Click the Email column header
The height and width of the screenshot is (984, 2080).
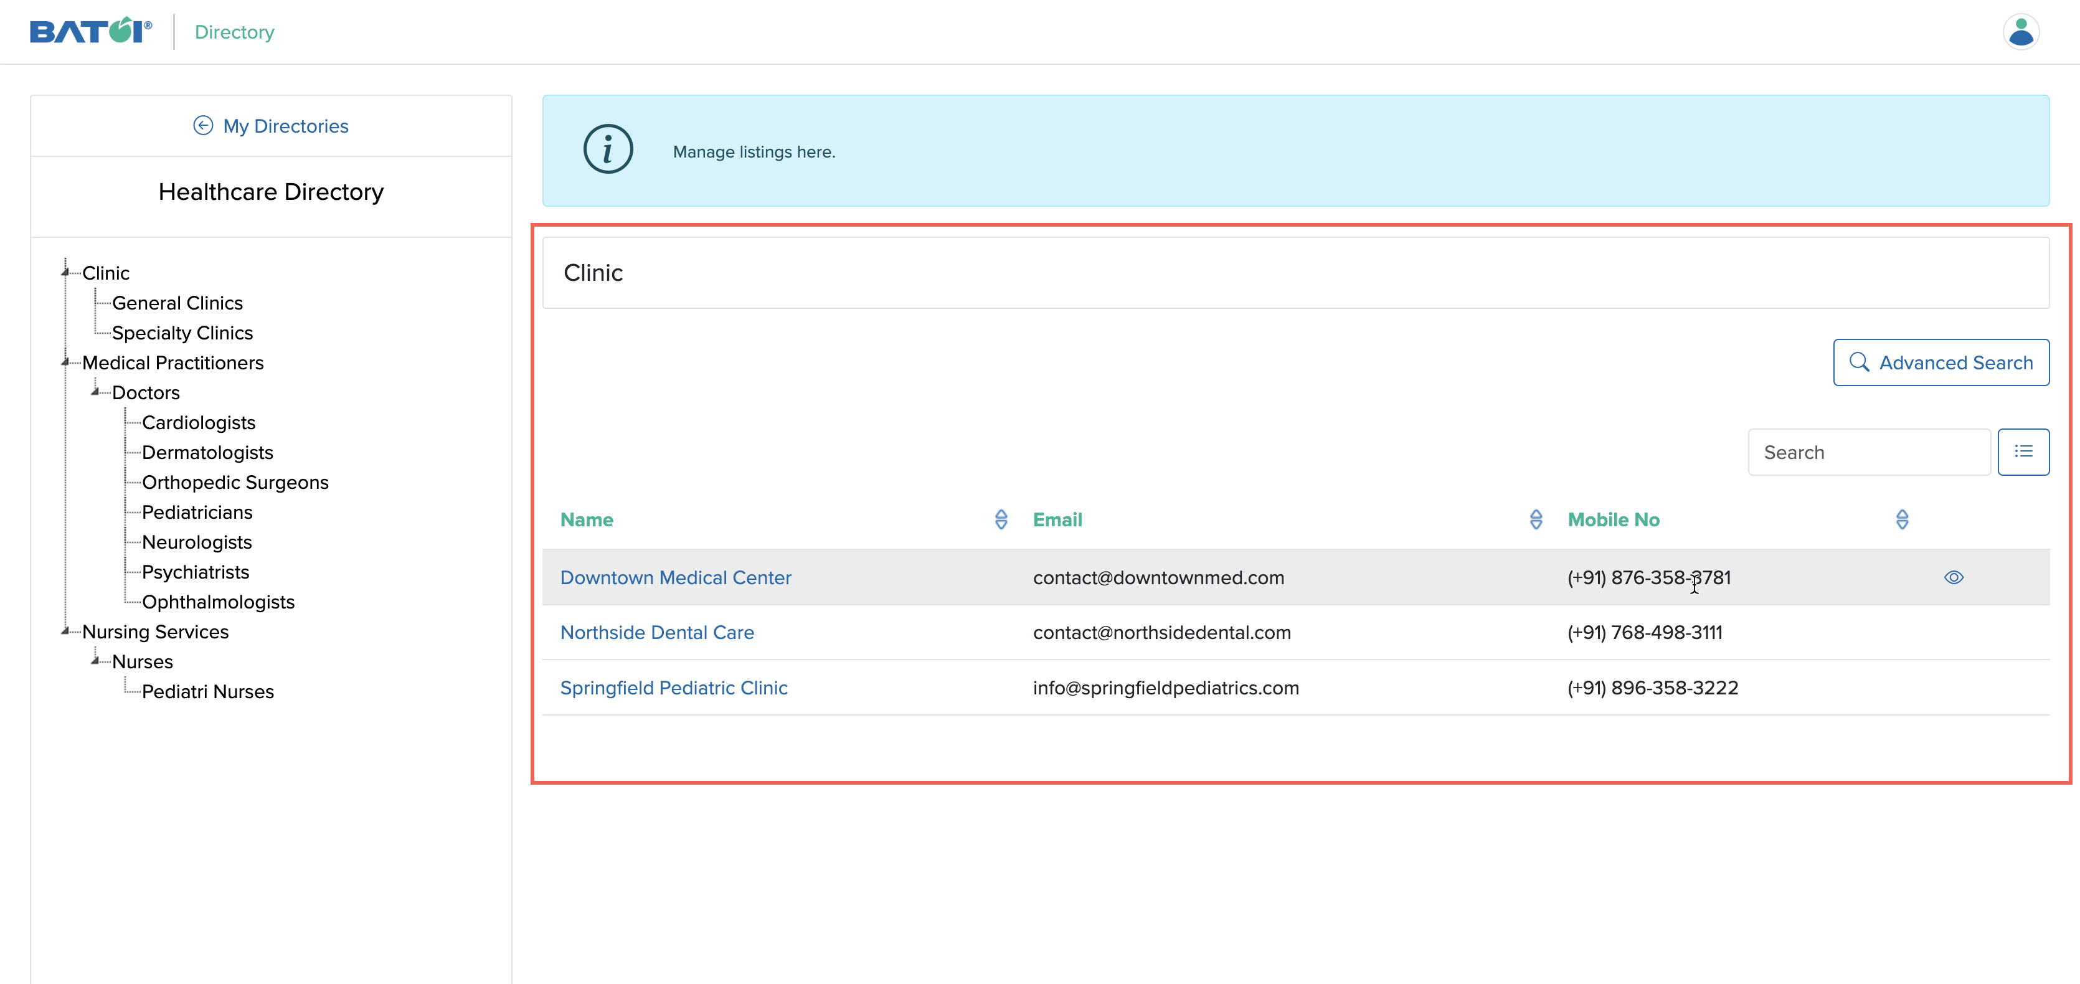pyautogui.click(x=1057, y=519)
